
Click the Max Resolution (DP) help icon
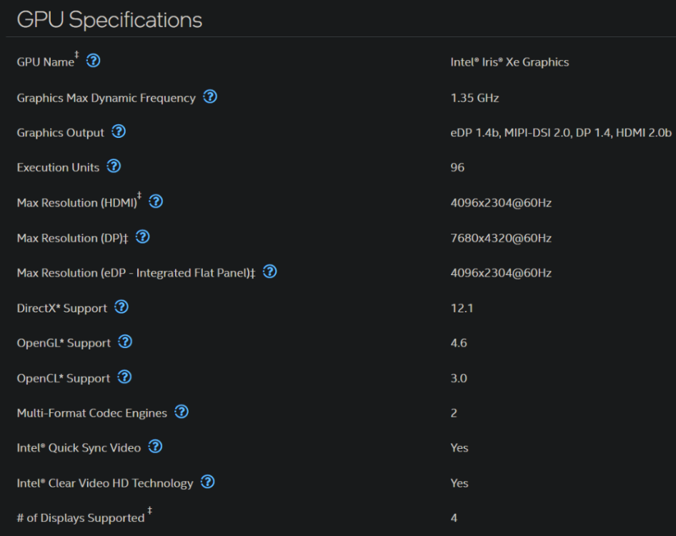pyautogui.click(x=142, y=237)
